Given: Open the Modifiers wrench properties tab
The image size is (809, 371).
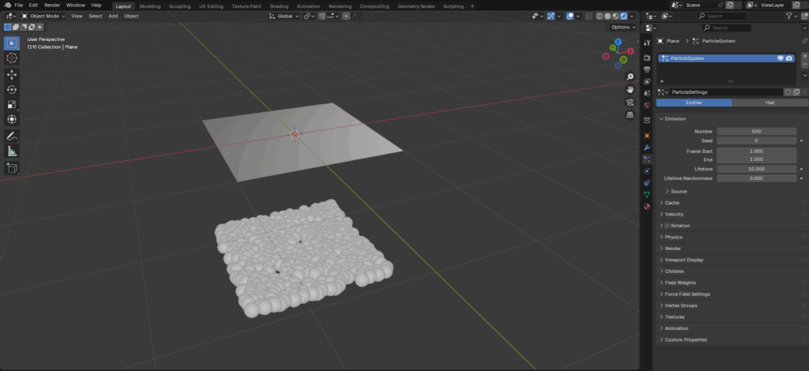Looking at the screenshot, I should [647, 148].
